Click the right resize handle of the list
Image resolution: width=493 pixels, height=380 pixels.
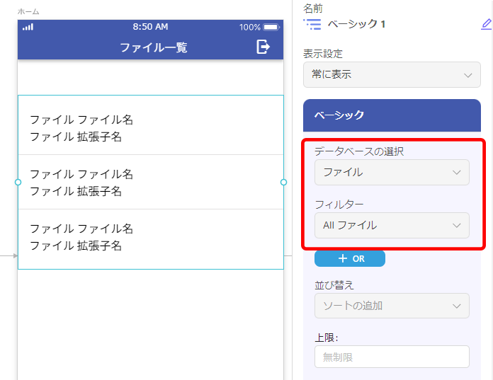283,182
